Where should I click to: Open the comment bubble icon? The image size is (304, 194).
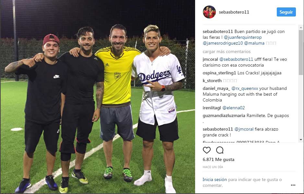(x=220, y=150)
